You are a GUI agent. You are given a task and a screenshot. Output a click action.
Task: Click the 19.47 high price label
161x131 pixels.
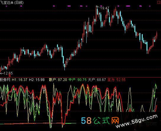pos(105,8)
